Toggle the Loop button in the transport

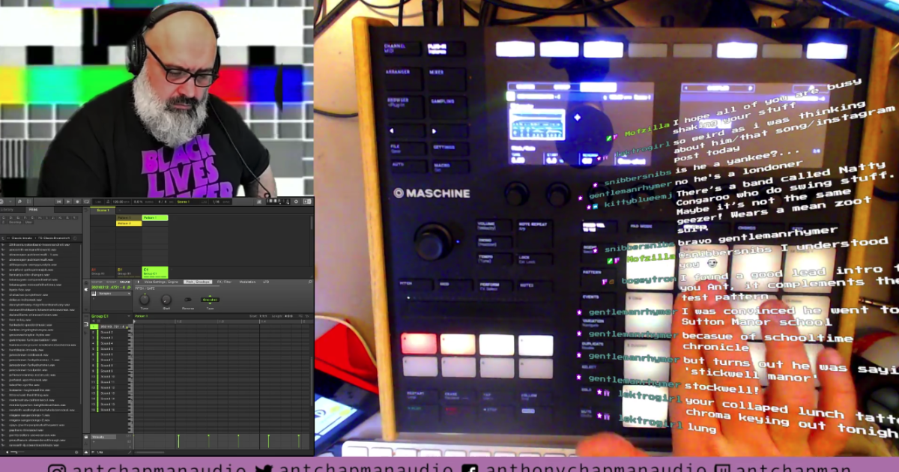point(87,202)
